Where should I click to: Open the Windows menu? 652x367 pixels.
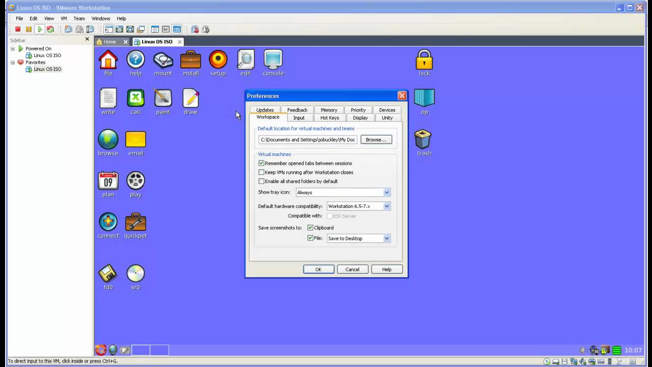[101, 18]
